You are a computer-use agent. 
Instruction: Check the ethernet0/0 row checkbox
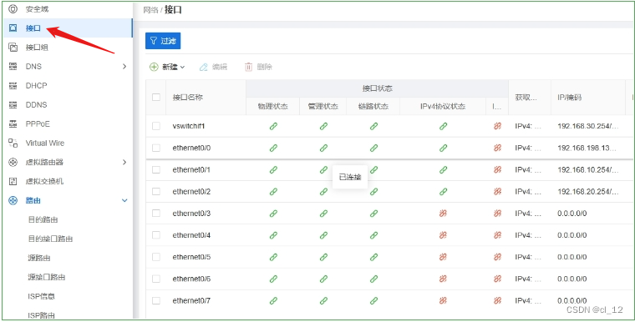tap(156, 148)
